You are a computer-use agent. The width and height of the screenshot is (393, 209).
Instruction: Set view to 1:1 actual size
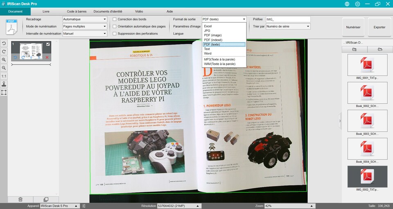[x=4, y=76]
